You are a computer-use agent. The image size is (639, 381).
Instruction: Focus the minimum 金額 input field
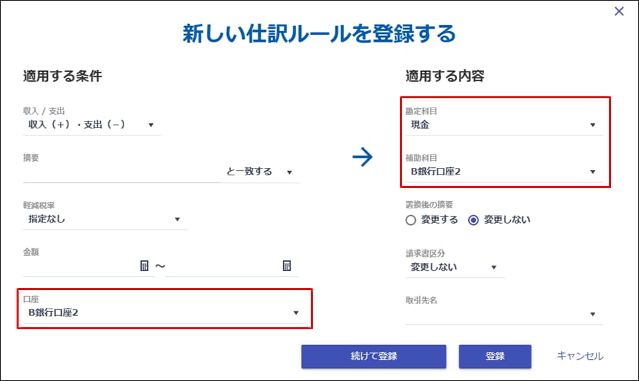point(80,266)
